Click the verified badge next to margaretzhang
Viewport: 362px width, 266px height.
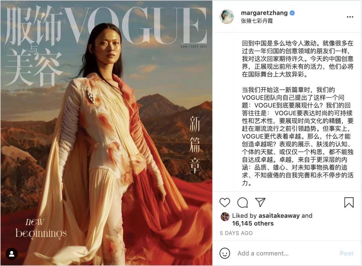tap(292, 13)
